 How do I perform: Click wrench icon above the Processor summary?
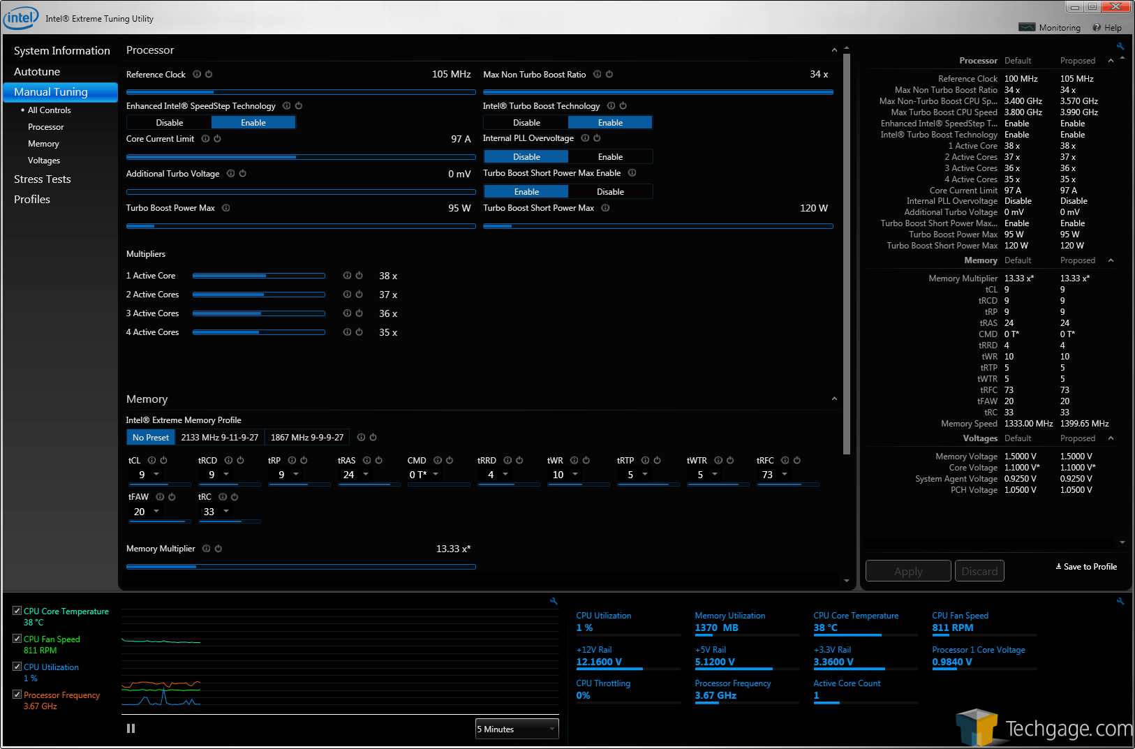pos(1120,47)
